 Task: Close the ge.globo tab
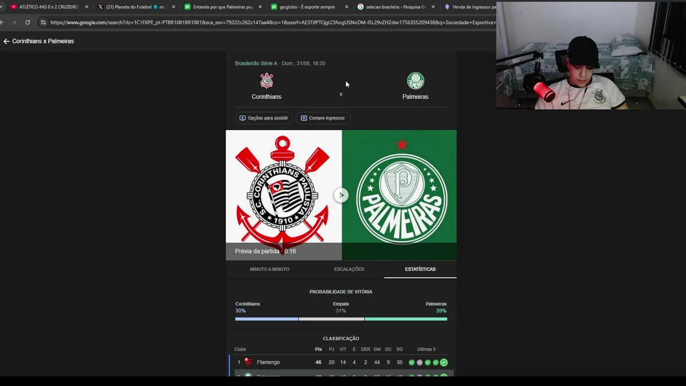click(x=347, y=7)
